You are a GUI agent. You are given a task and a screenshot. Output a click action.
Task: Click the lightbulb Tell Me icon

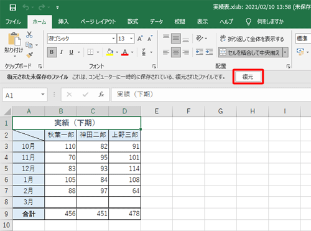248,22
